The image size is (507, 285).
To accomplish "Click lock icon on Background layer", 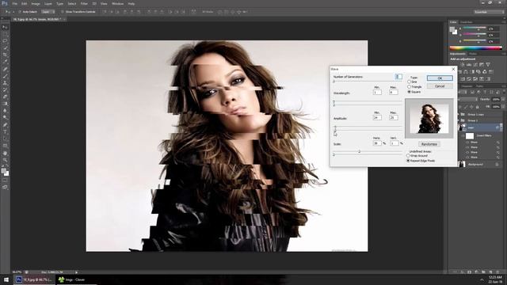I will (497, 165).
